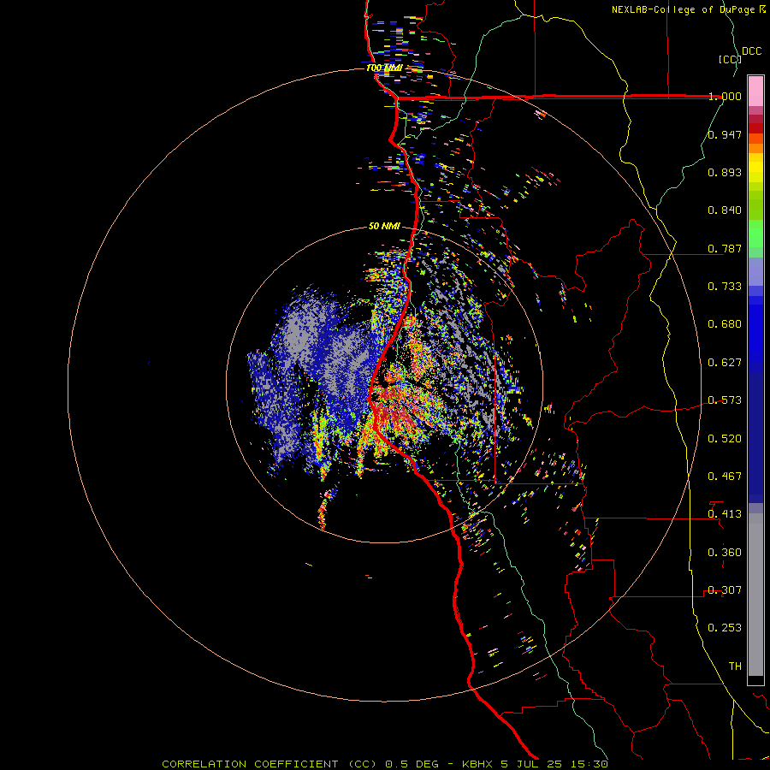Click the TH threshold label

pos(735,666)
